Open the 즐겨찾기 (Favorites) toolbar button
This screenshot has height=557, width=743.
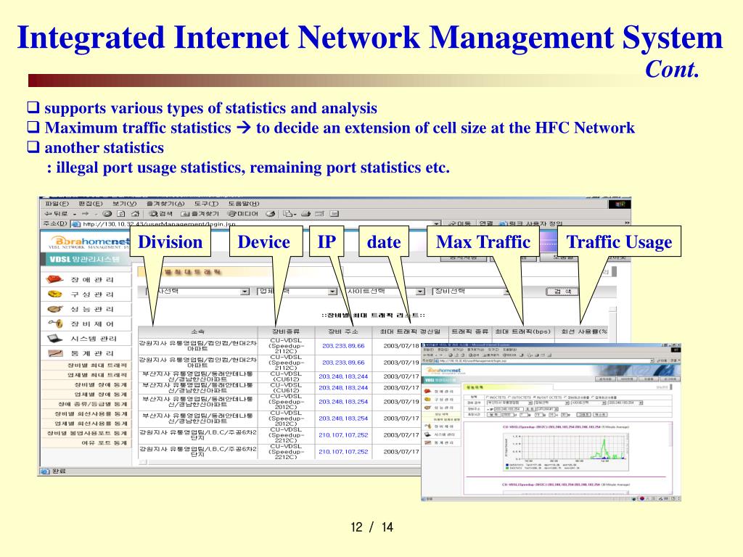[200, 214]
